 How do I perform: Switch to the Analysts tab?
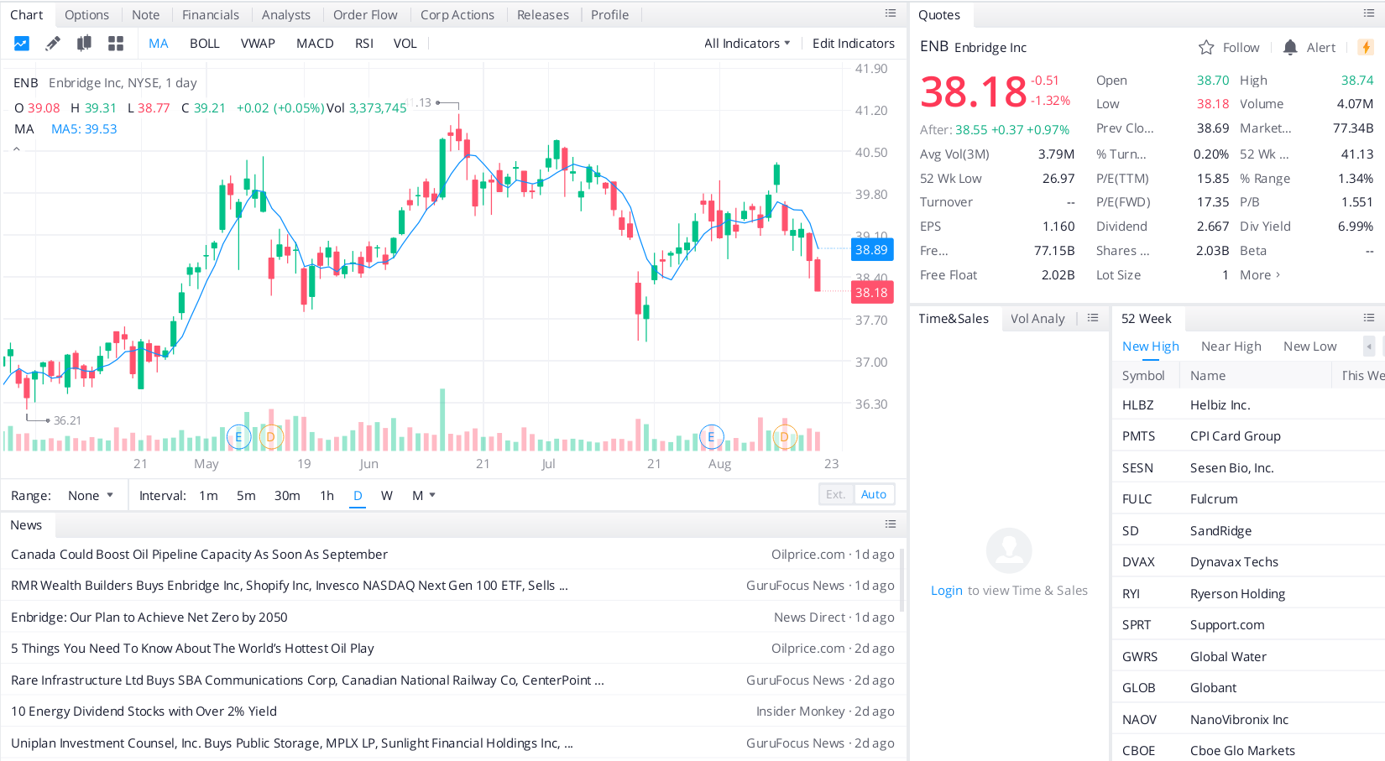click(286, 15)
